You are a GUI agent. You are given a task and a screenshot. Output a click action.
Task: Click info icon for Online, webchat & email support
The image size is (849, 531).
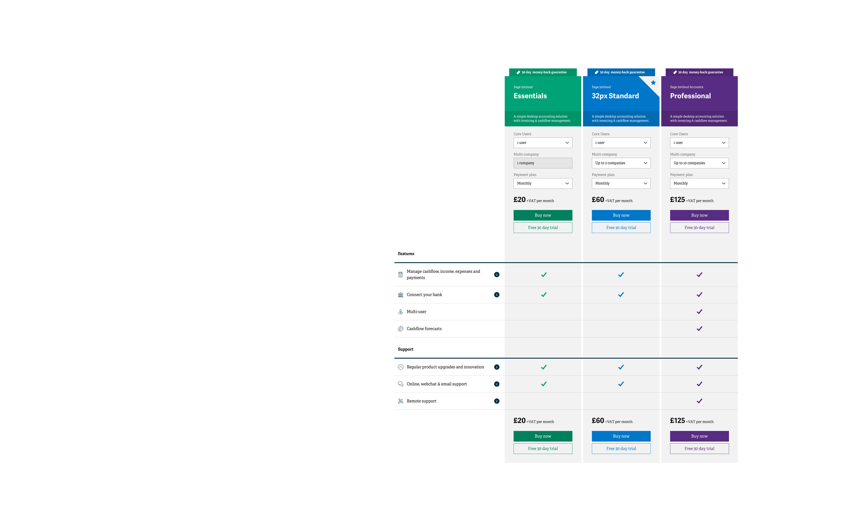pyautogui.click(x=496, y=384)
